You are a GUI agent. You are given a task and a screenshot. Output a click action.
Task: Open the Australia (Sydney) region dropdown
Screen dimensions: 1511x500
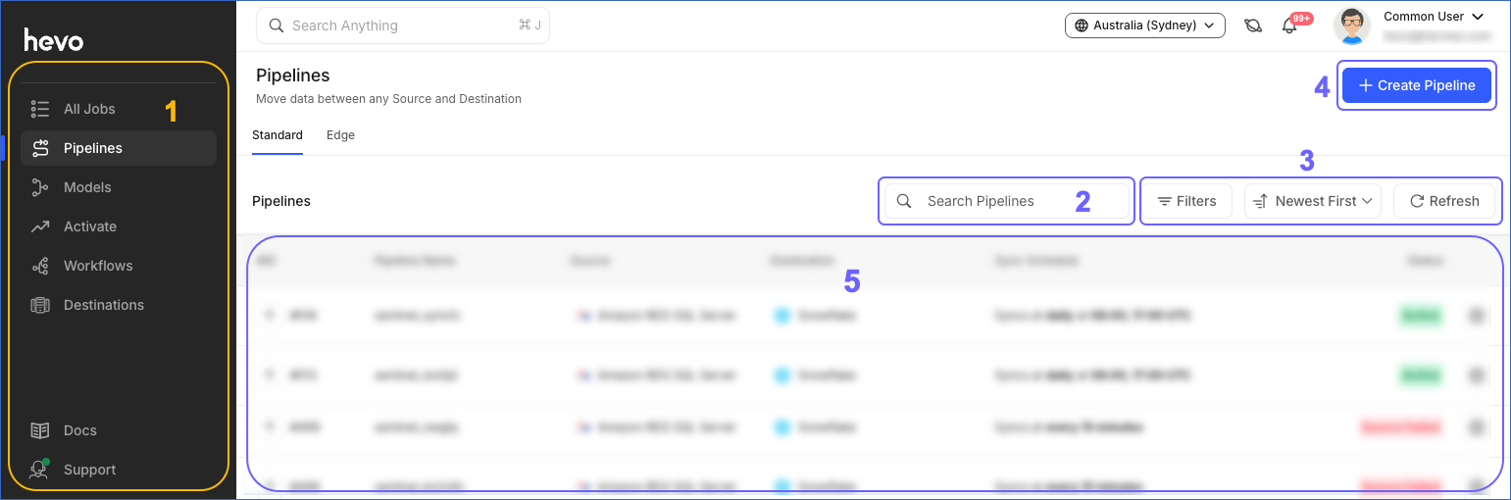1145,25
